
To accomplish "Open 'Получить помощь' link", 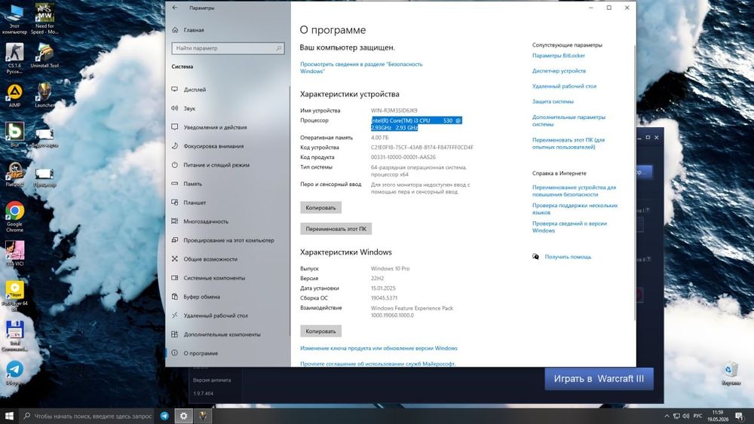I will tap(568, 257).
